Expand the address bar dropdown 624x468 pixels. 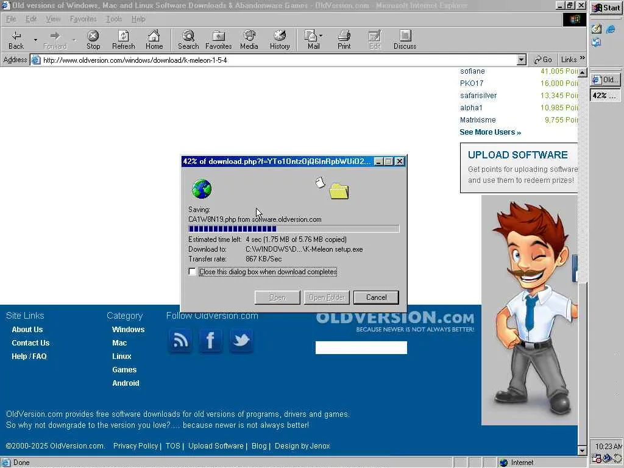pos(522,60)
